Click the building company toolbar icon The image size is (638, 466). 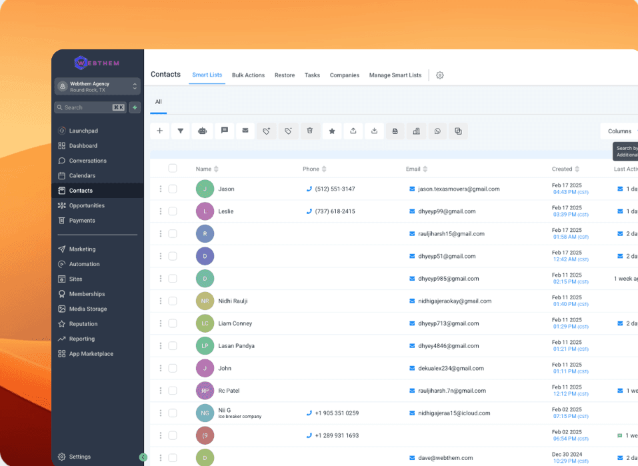(416, 131)
